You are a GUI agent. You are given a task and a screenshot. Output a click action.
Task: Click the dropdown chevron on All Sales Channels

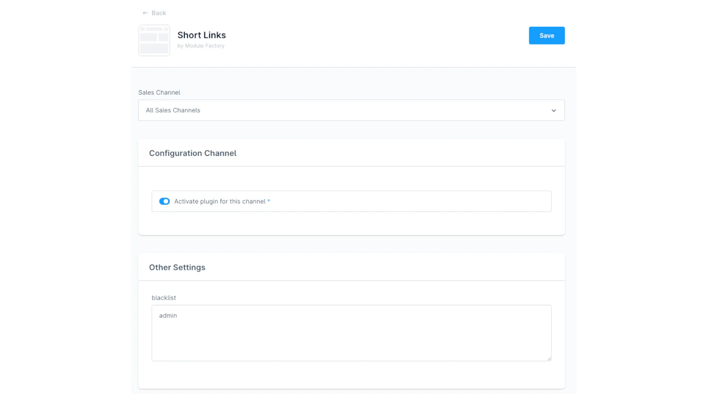554,110
